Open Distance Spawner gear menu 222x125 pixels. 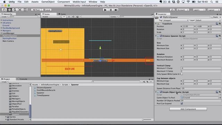[x=220, y=36]
